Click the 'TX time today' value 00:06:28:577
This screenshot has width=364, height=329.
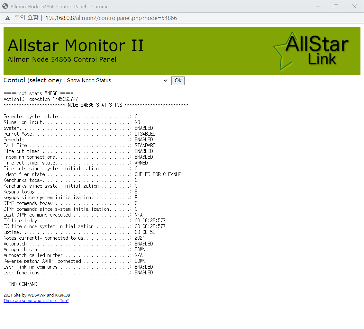pyautogui.click(x=150, y=221)
